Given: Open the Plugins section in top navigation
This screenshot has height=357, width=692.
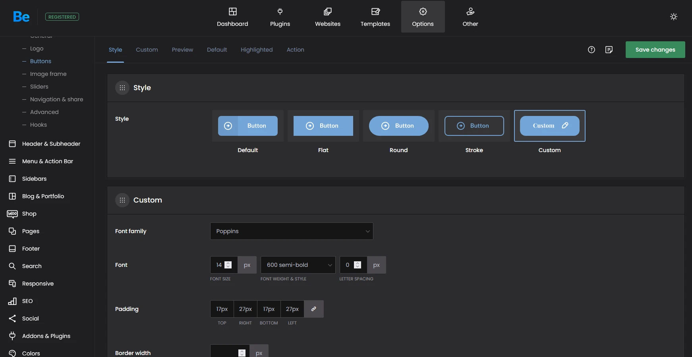Looking at the screenshot, I should [x=280, y=17].
